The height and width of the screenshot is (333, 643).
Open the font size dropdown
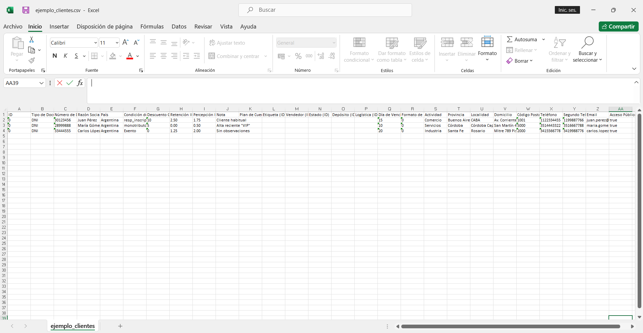117,43
